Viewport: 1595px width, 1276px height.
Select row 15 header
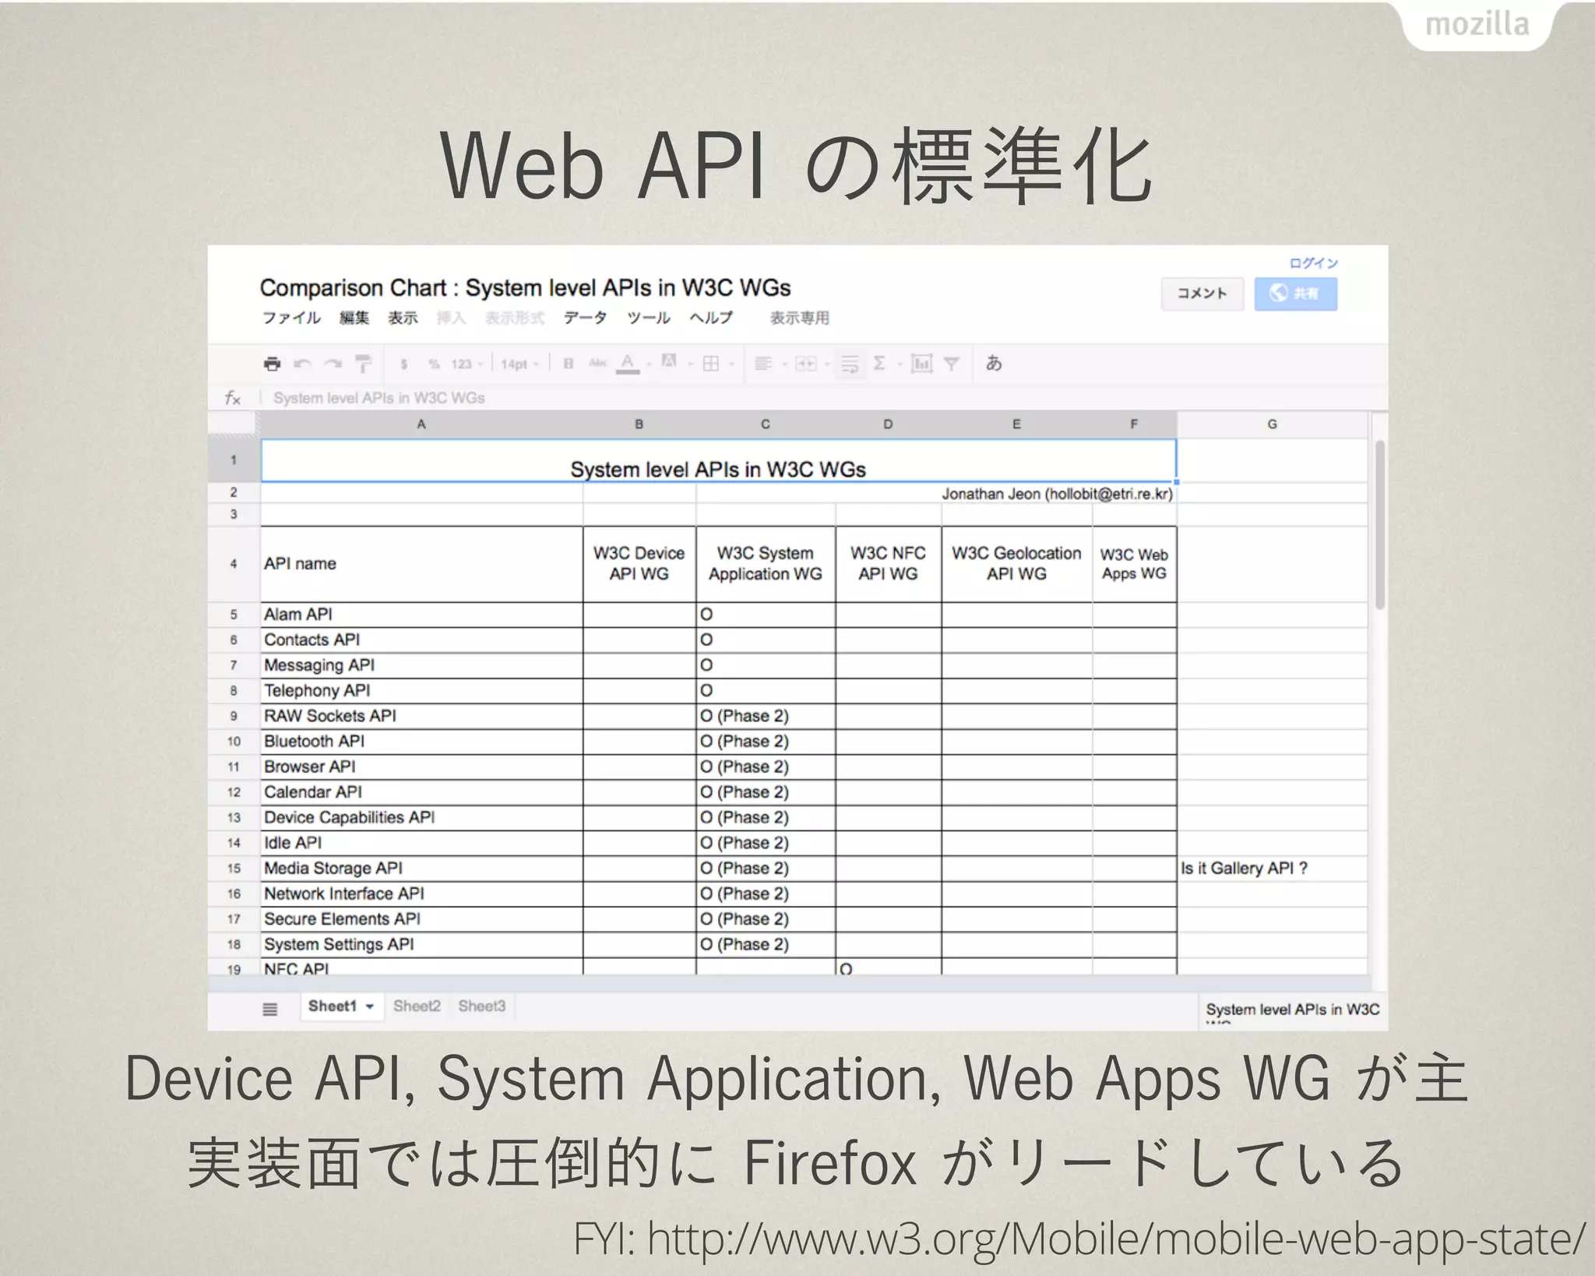click(x=234, y=869)
